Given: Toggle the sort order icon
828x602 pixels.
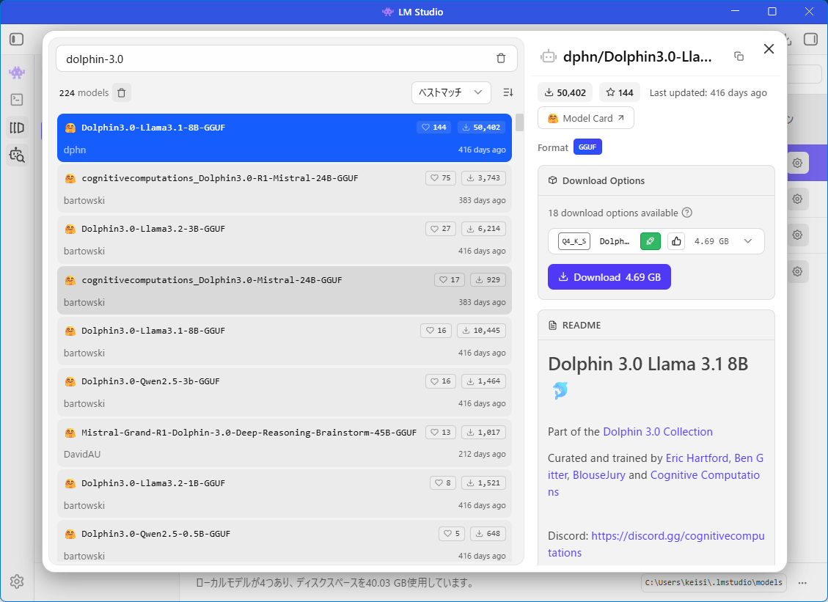Looking at the screenshot, I should pyautogui.click(x=508, y=92).
